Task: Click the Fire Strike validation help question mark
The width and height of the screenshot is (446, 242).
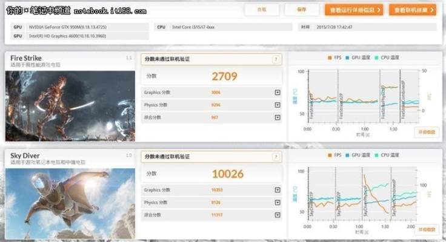Action: click(x=275, y=59)
